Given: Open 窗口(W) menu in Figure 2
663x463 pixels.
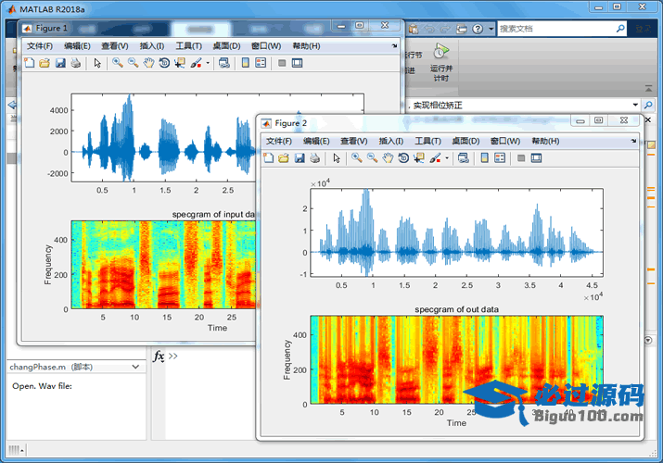Looking at the screenshot, I should pyautogui.click(x=505, y=141).
